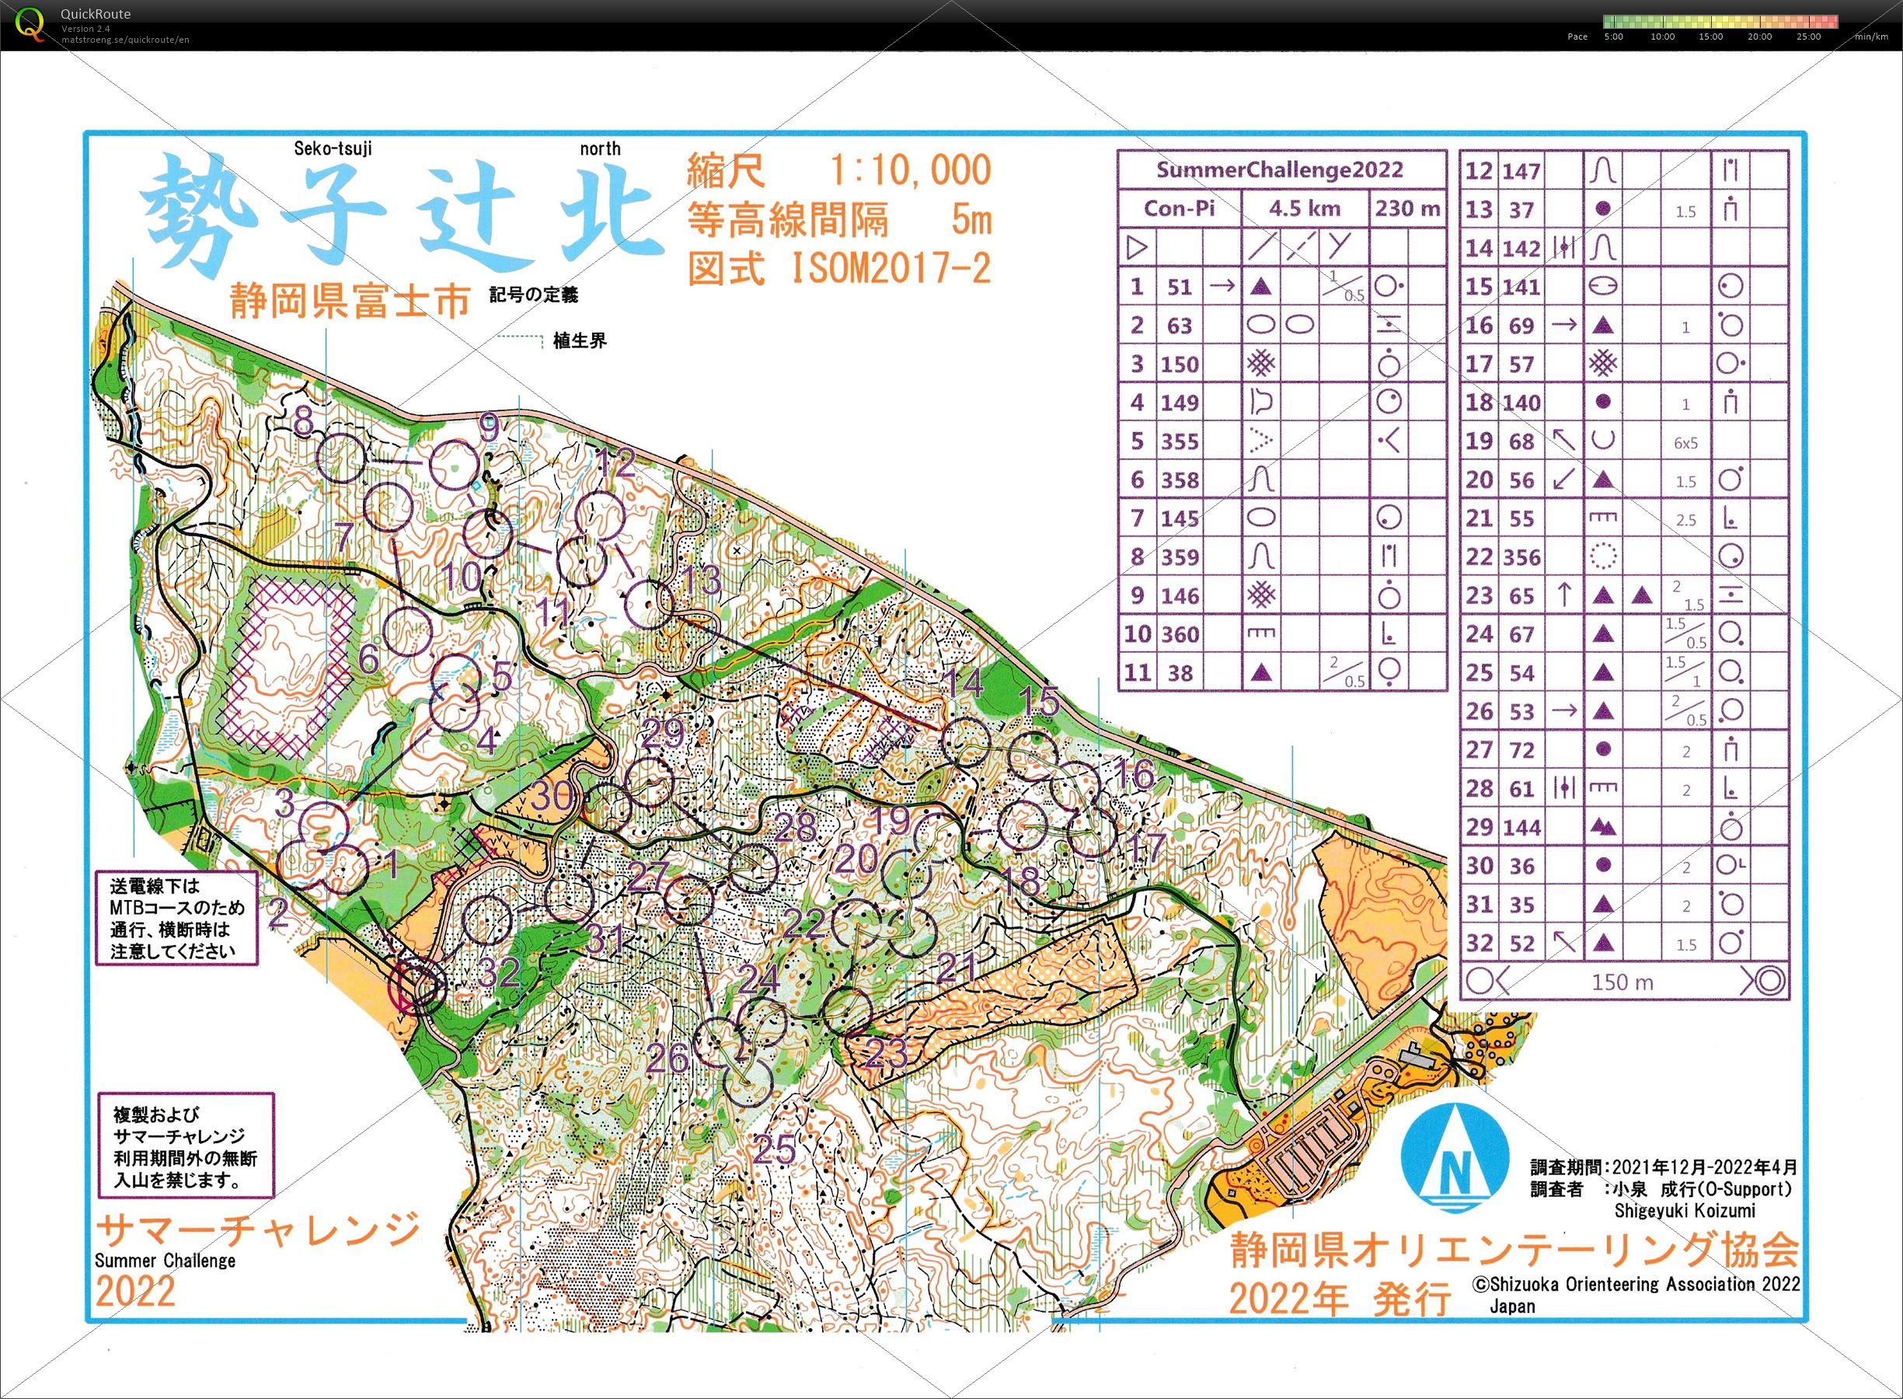Click control circle 14 on the map
Viewport: 1903px width, 1399px height.
966,741
